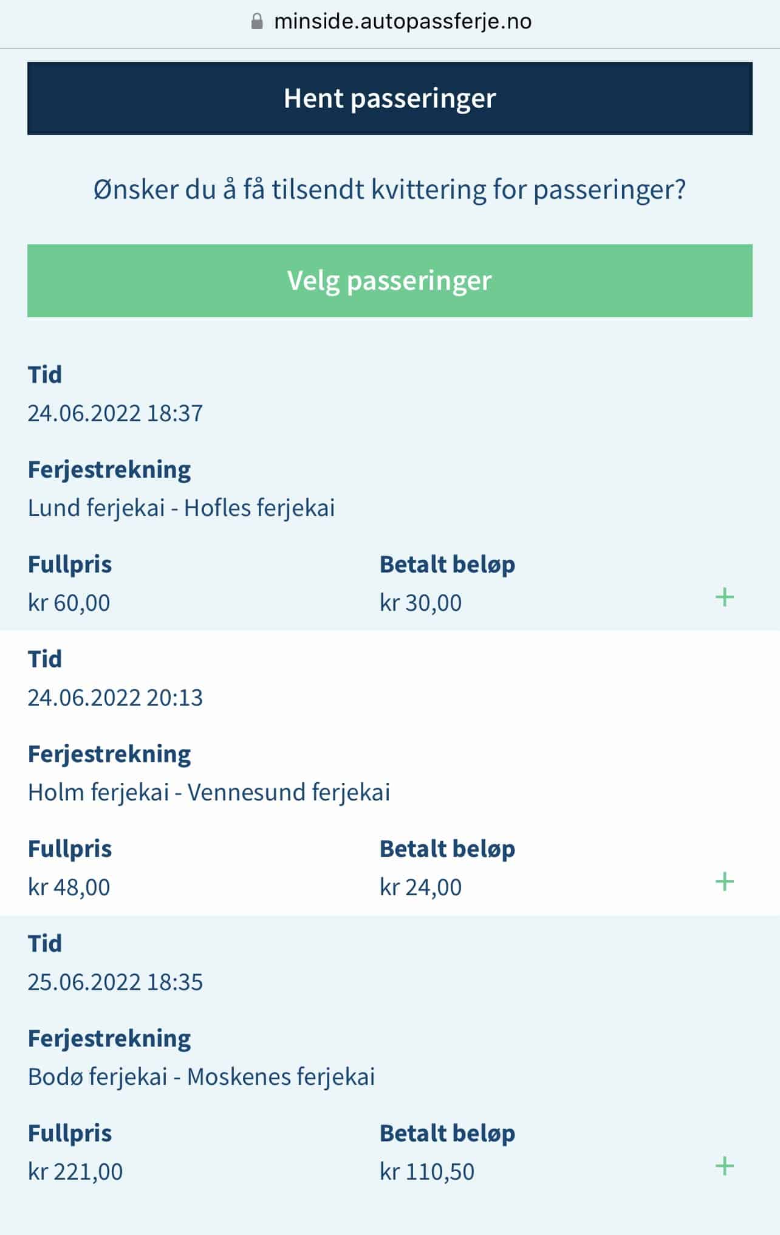
Task: Tap the minside.autopassferje.no URL text
Action: [x=403, y=22]
